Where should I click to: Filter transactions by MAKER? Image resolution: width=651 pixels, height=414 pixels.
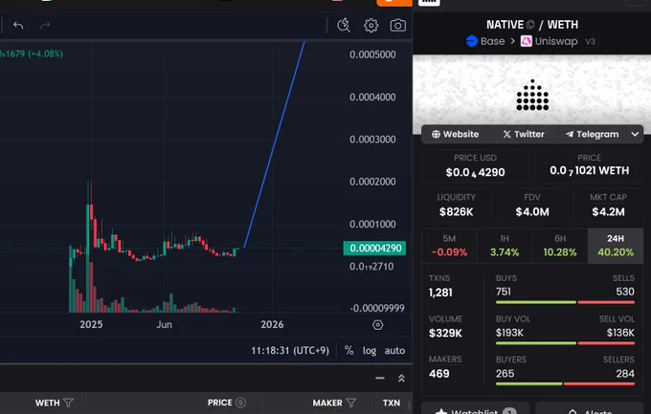click(351, 403)
